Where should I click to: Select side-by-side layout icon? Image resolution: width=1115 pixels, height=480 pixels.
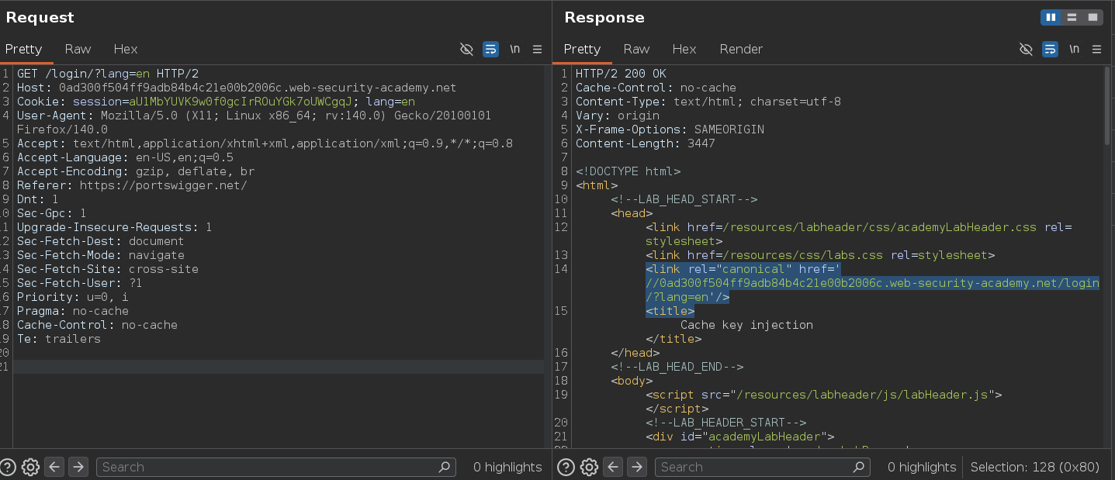click(x=1051, y=17)
